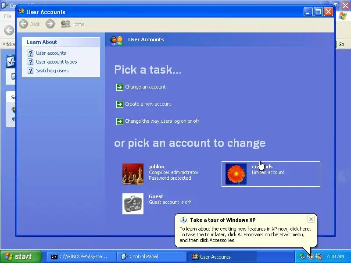Open the 'User accounts' help topic

point(51,53)
